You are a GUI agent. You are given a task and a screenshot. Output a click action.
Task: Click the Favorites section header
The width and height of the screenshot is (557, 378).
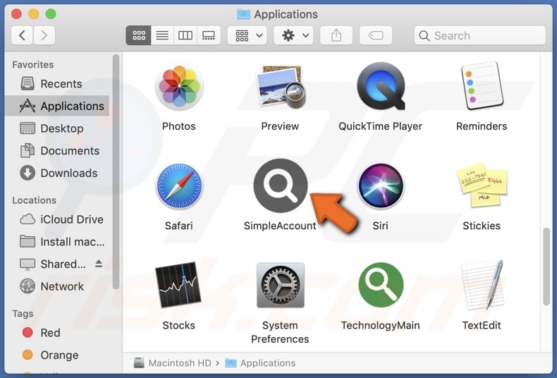tap(33, 65)
